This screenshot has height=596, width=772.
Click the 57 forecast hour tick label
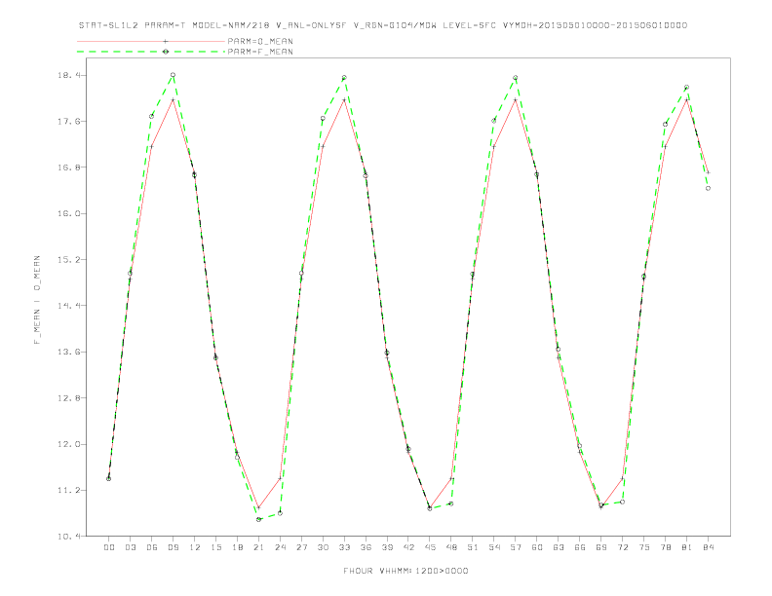tap(516, 547)
